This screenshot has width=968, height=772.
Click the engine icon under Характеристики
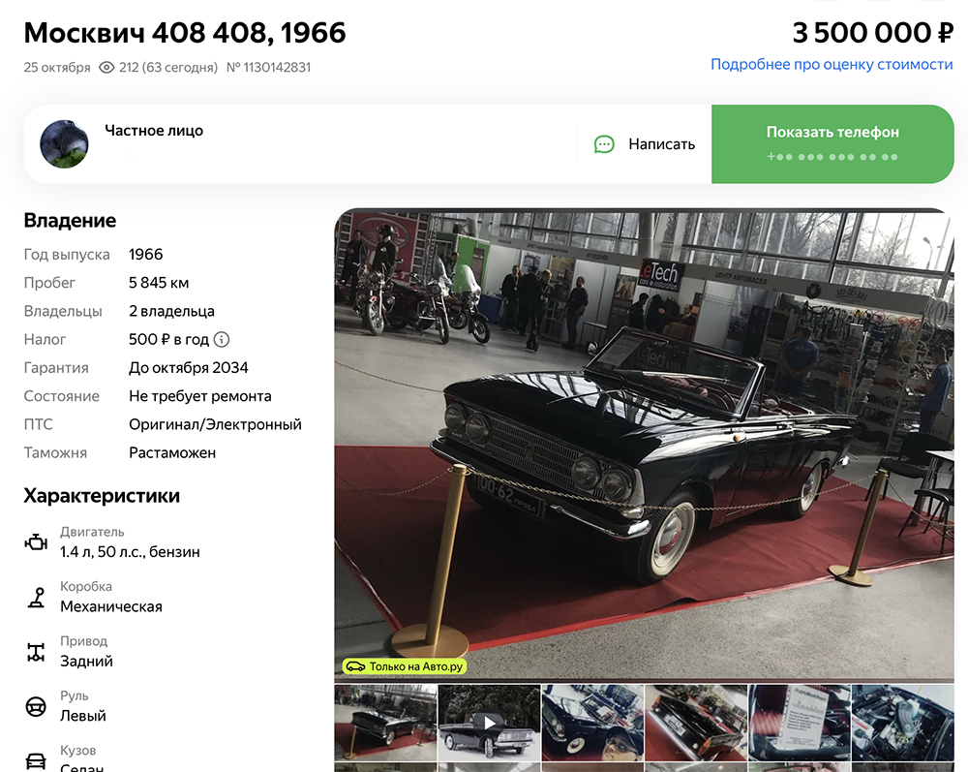(x=36, y=542)
